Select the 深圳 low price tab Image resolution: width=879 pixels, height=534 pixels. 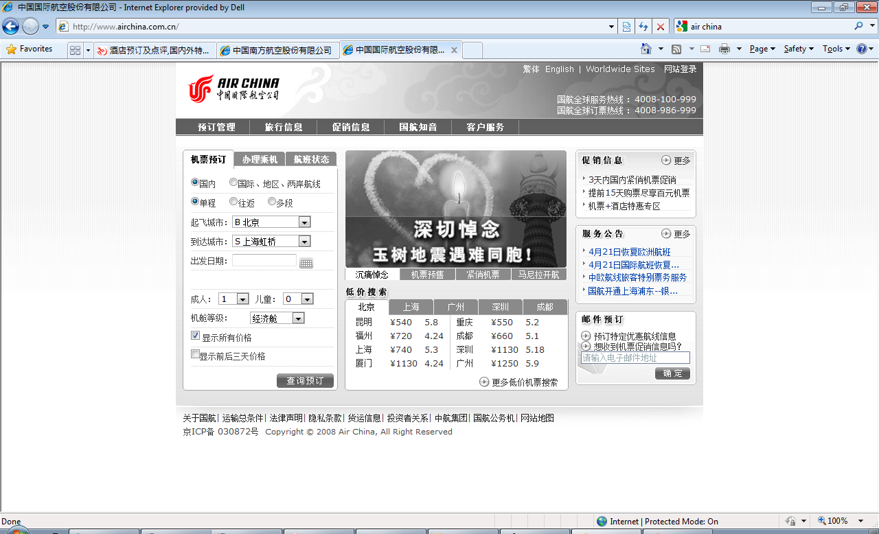[500, 307]
